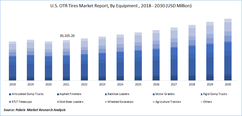Select the 2021 stacked bar

coord(66,60)
